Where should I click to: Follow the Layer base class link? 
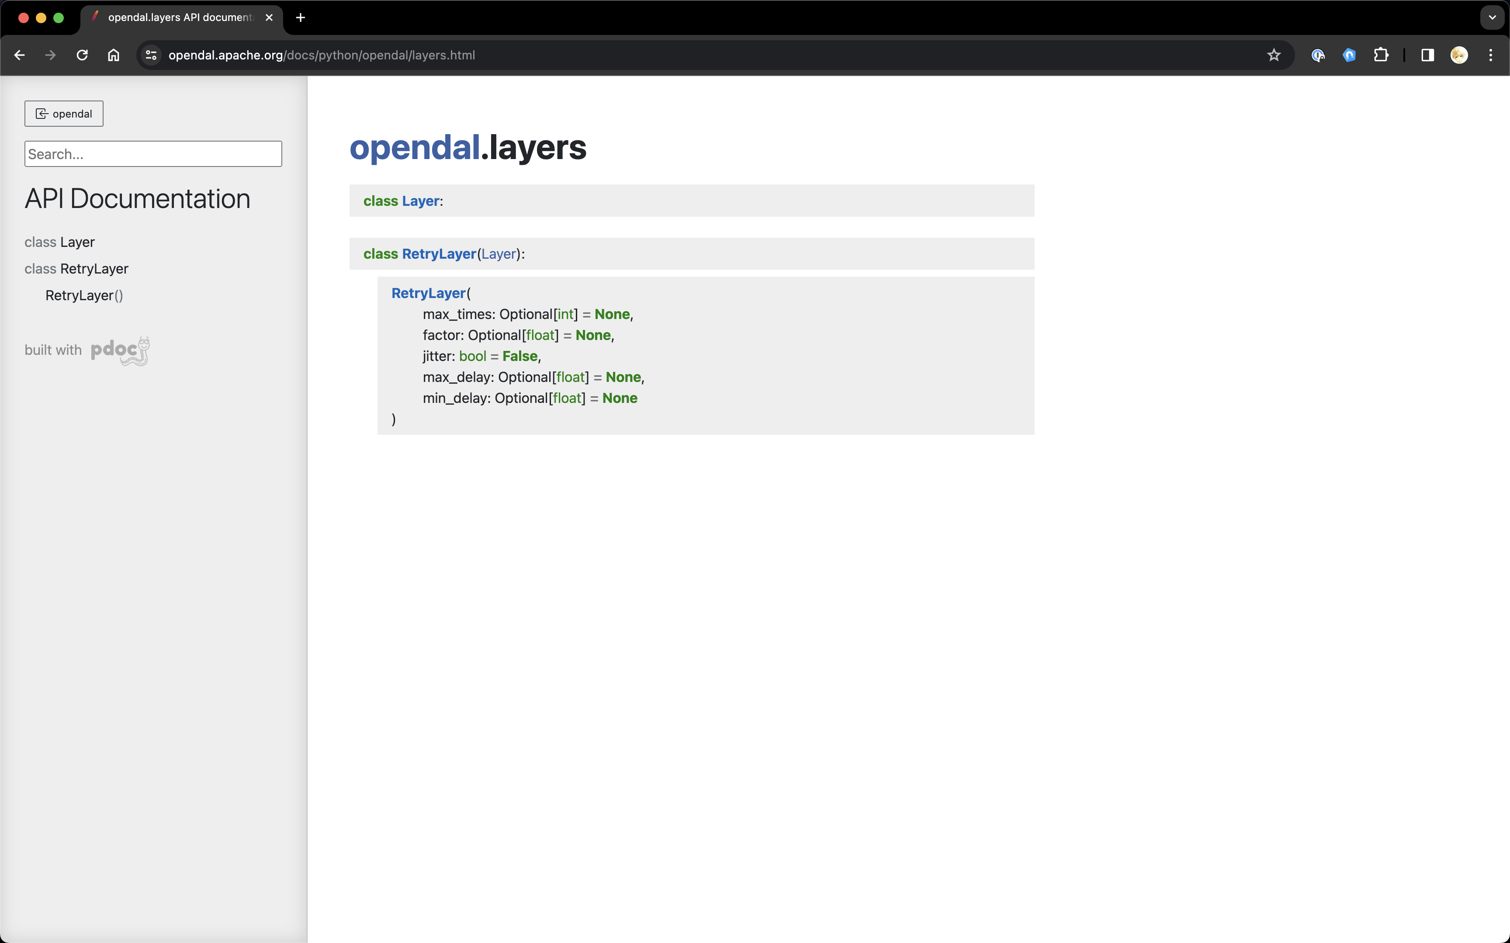[x=499, y=254]
